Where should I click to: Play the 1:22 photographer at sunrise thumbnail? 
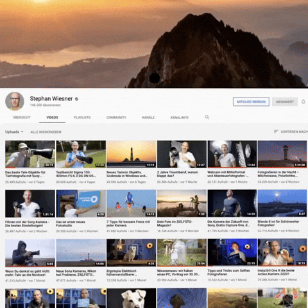click(182, 203)
